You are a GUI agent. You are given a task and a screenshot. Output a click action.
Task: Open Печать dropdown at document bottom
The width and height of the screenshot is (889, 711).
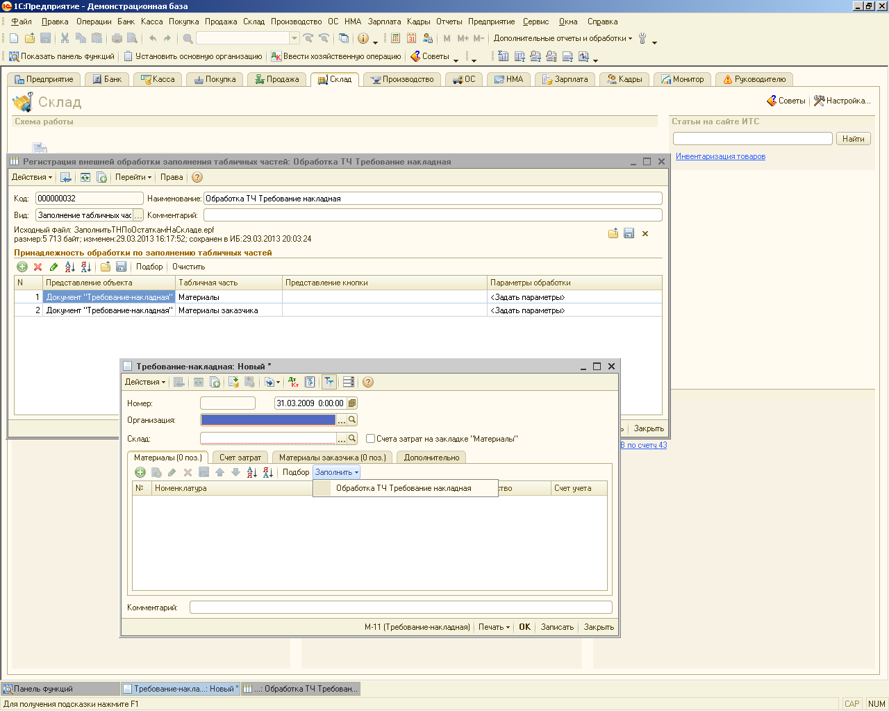point(494,627)
